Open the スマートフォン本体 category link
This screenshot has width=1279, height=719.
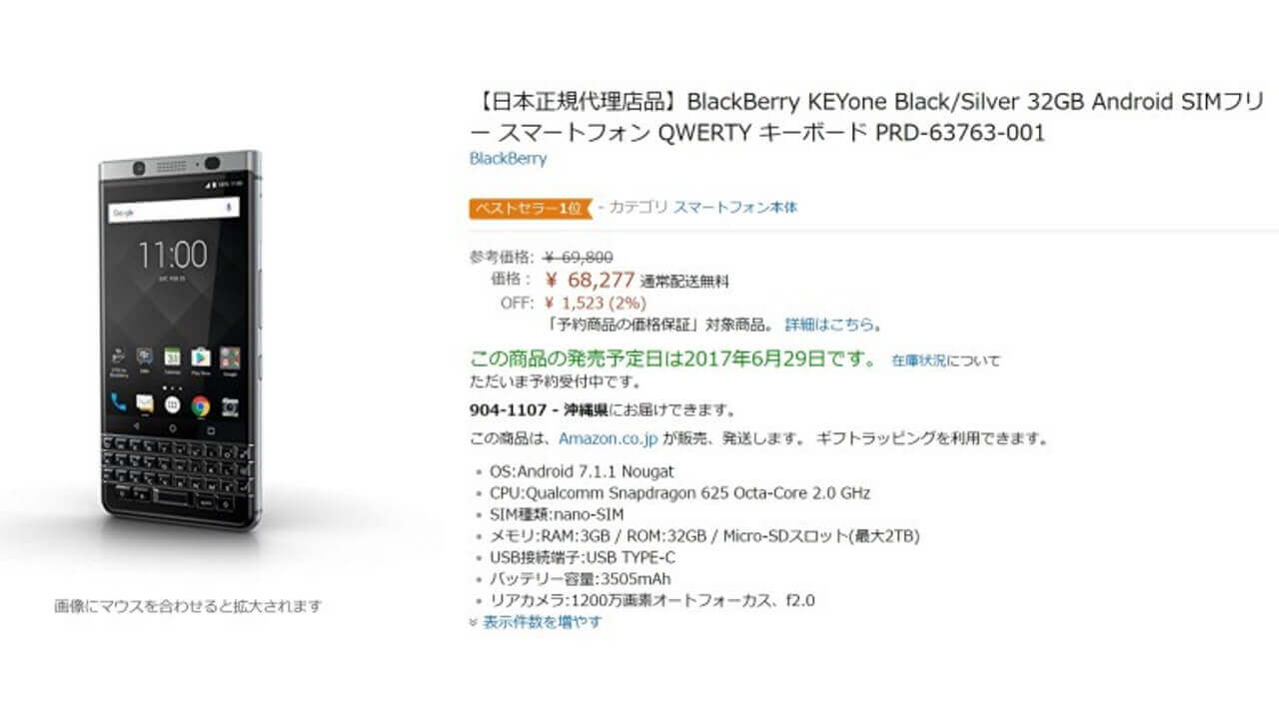click(x=735, y=208)
